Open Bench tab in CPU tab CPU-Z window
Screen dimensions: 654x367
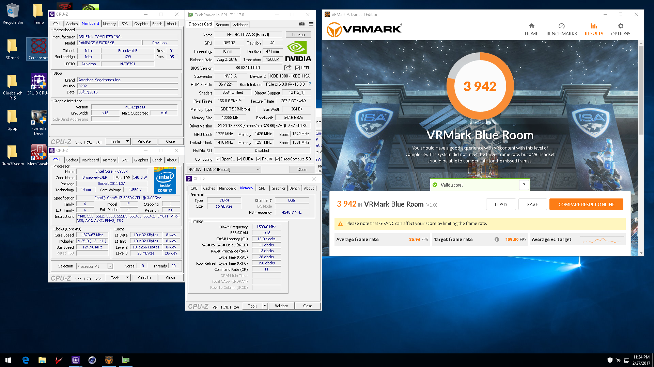157,160
